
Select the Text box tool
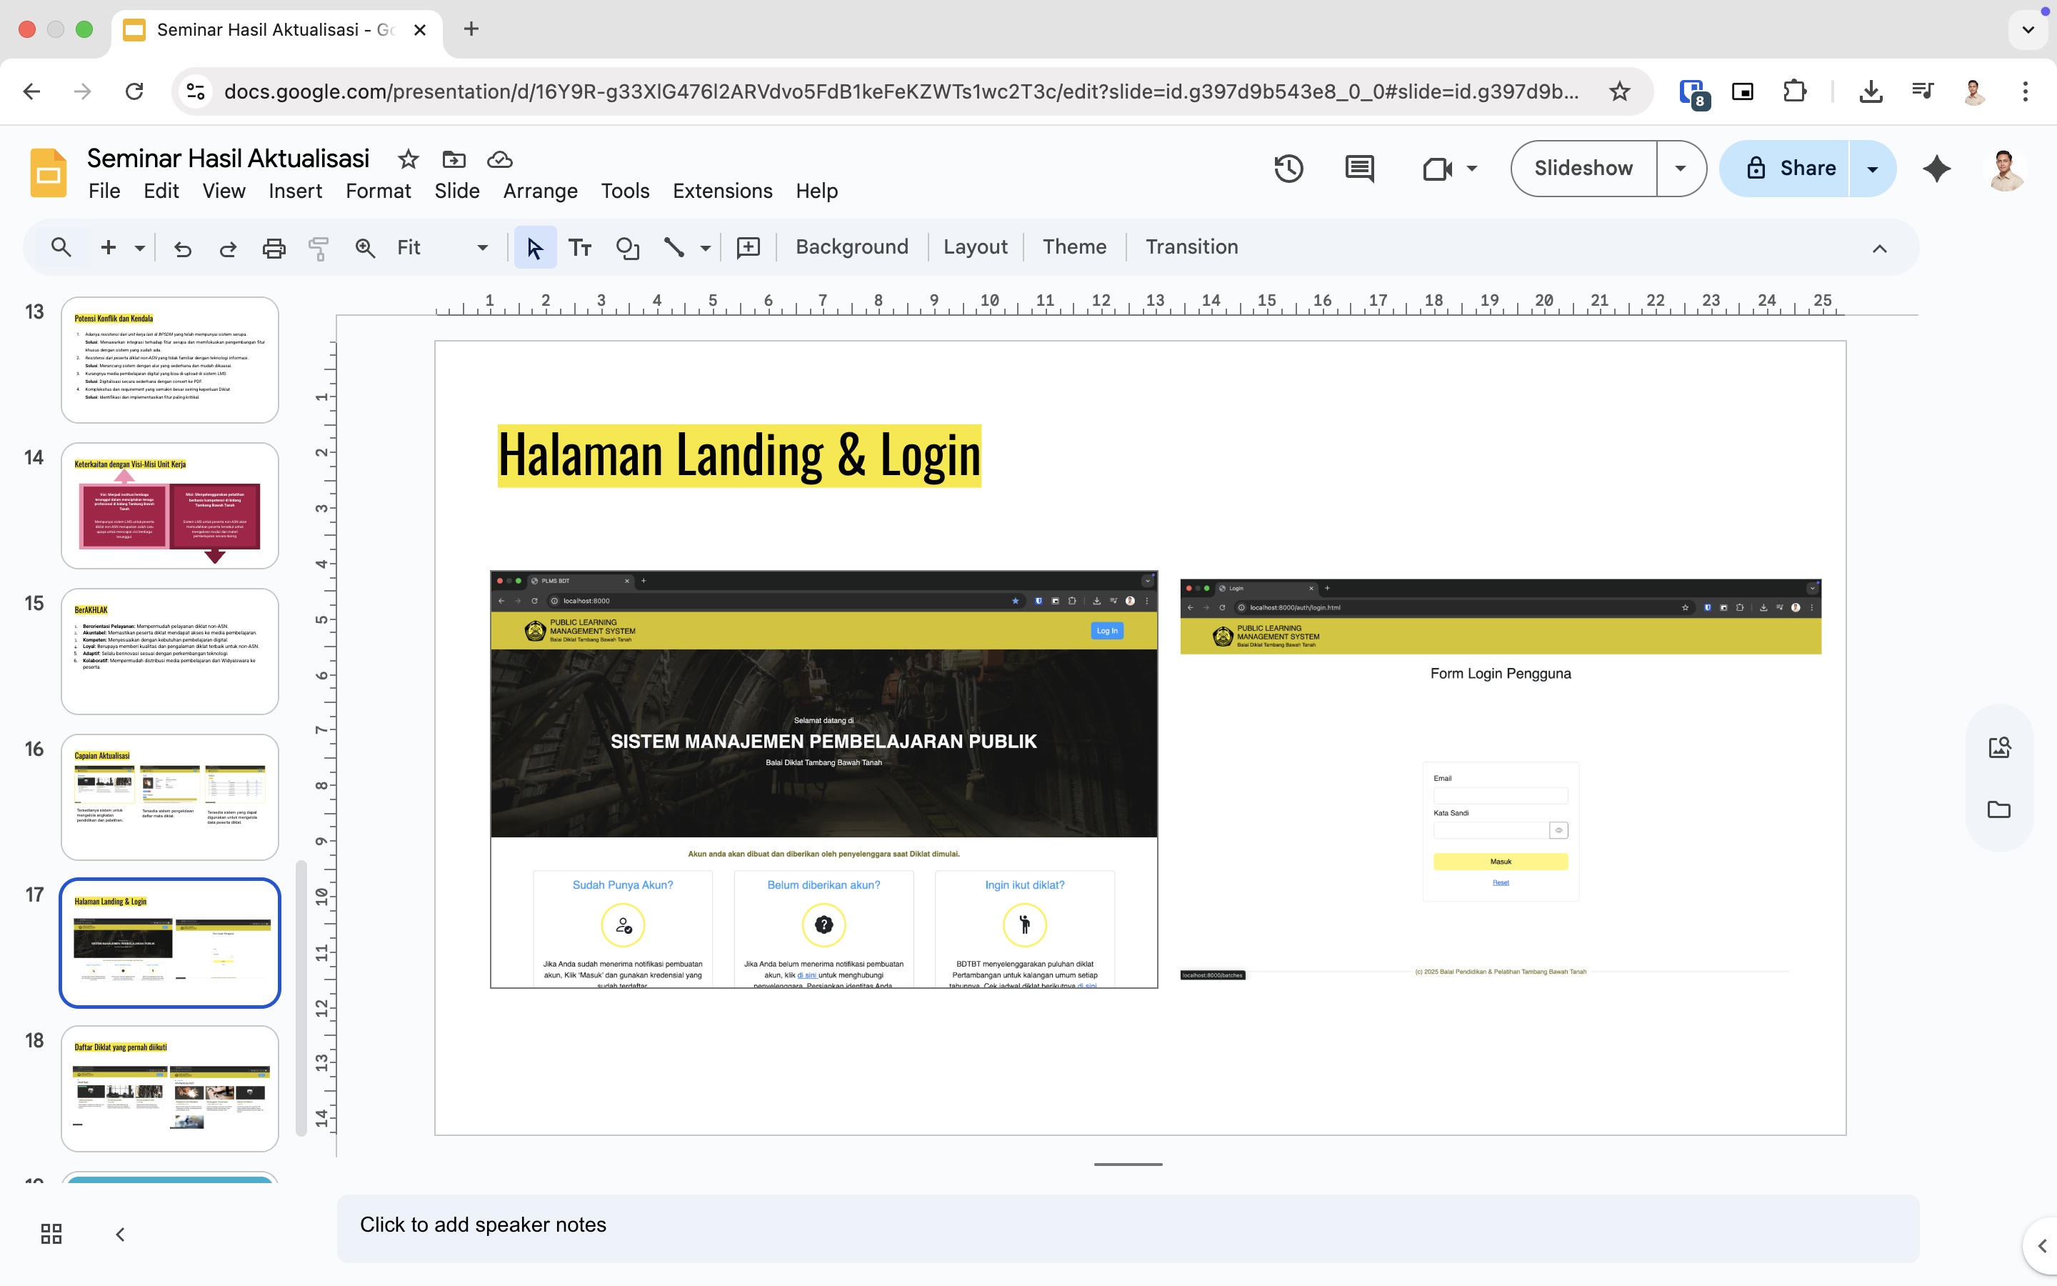(580, 247)
